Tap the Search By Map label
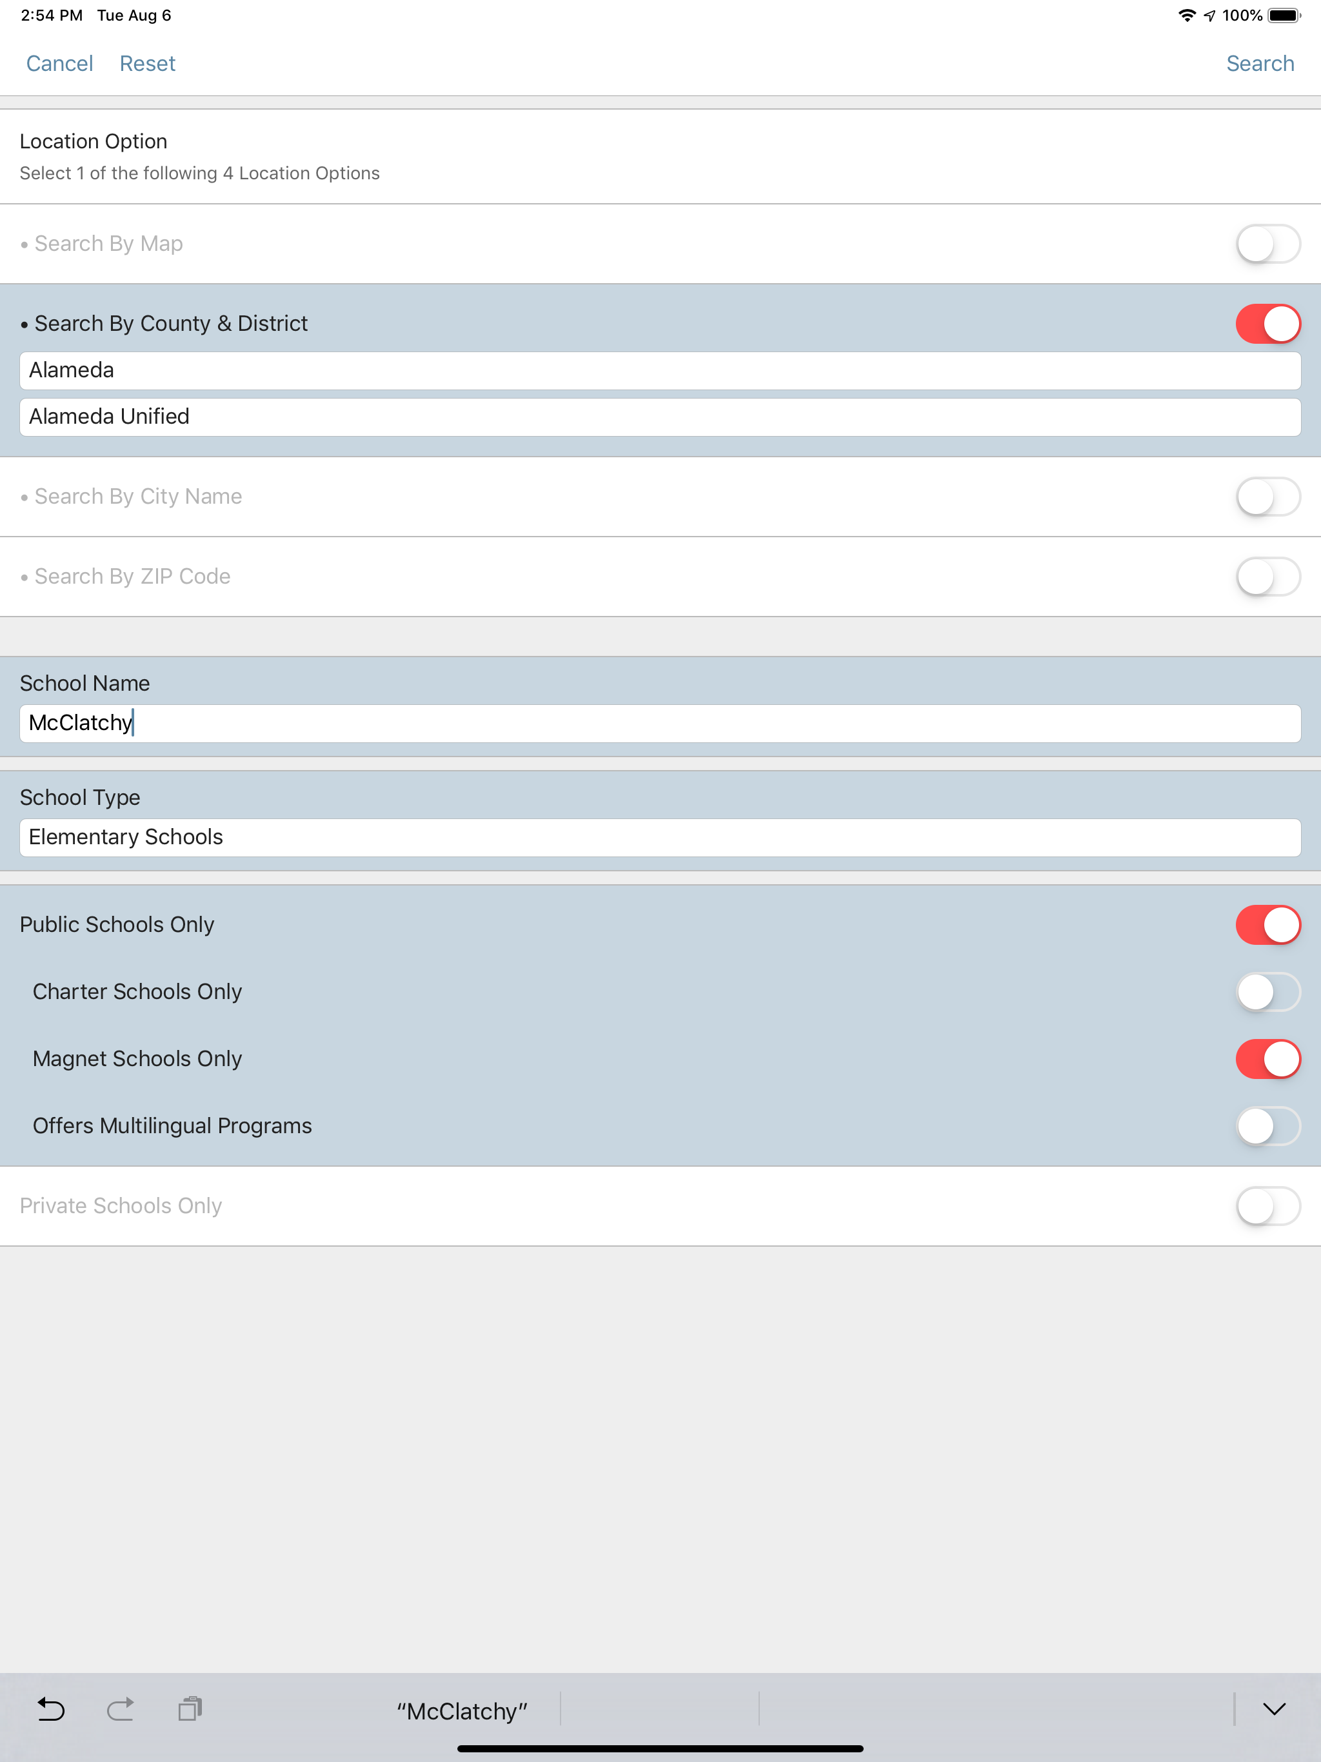 [108, 243]
